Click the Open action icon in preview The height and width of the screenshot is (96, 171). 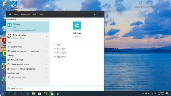(55, 45)
